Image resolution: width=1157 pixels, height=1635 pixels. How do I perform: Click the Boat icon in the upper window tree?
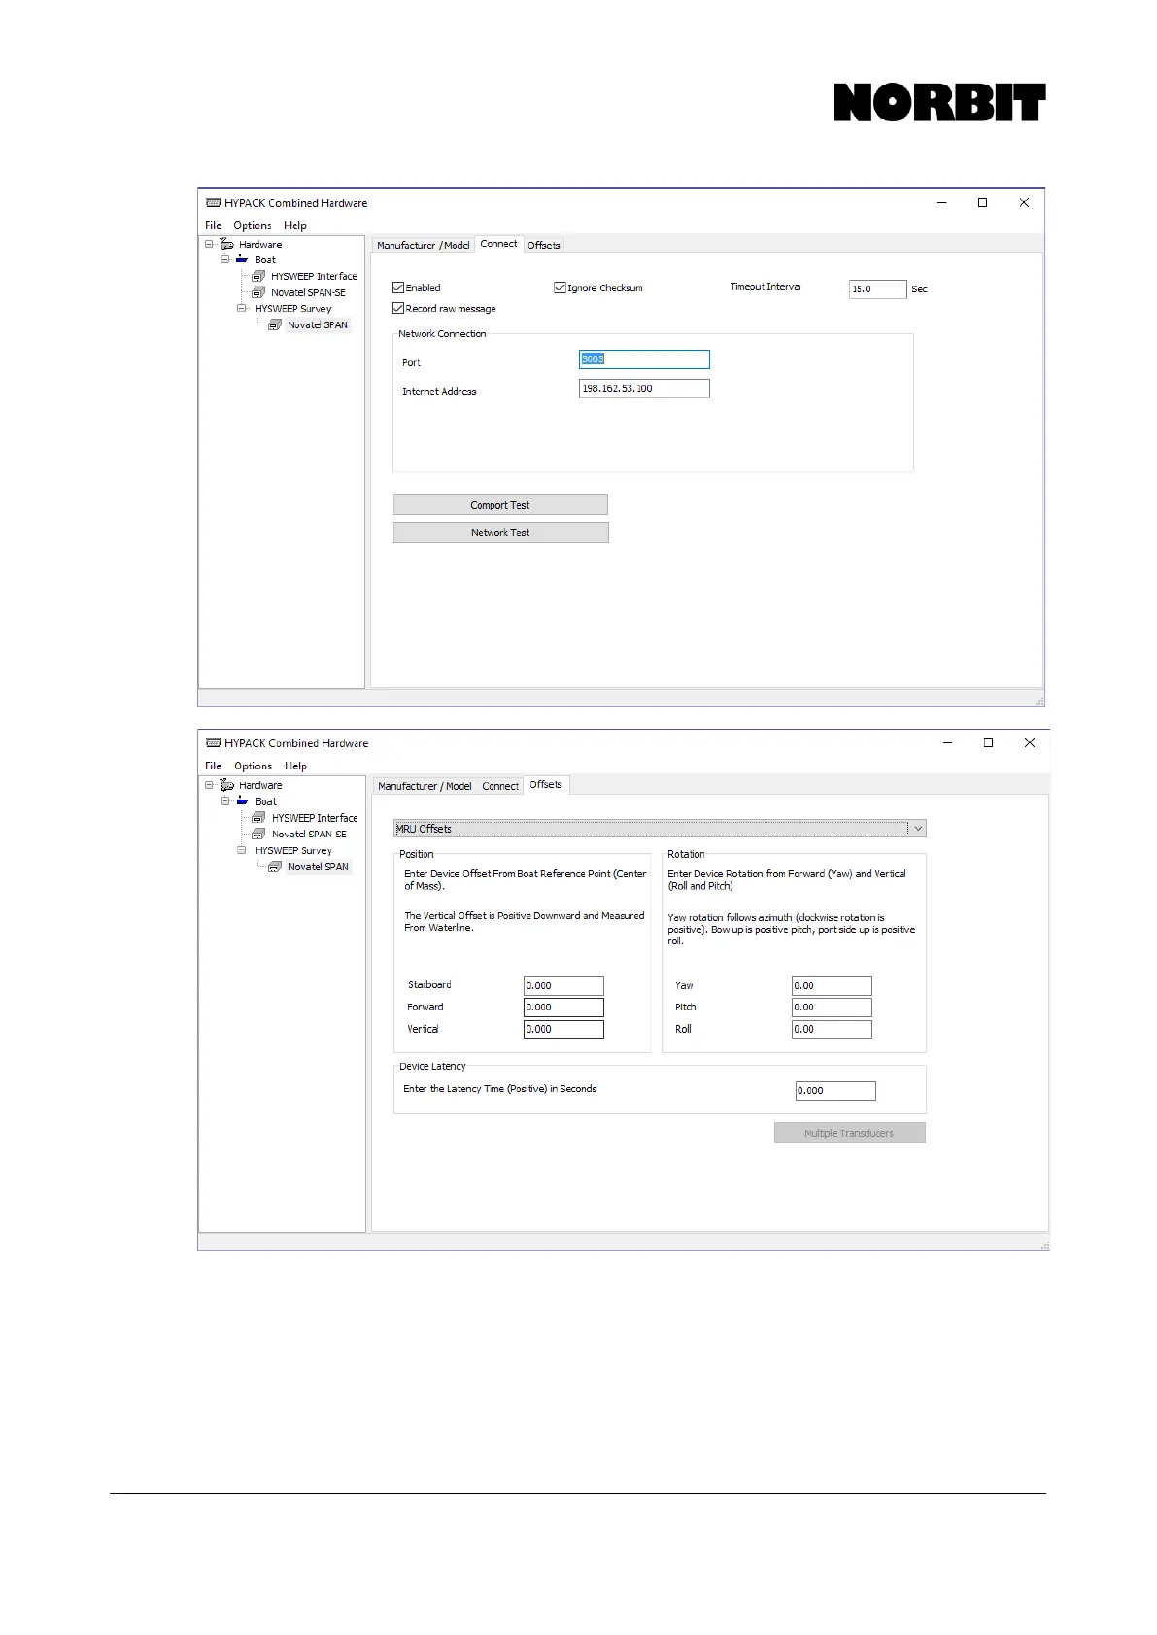[x=242, y=259]
